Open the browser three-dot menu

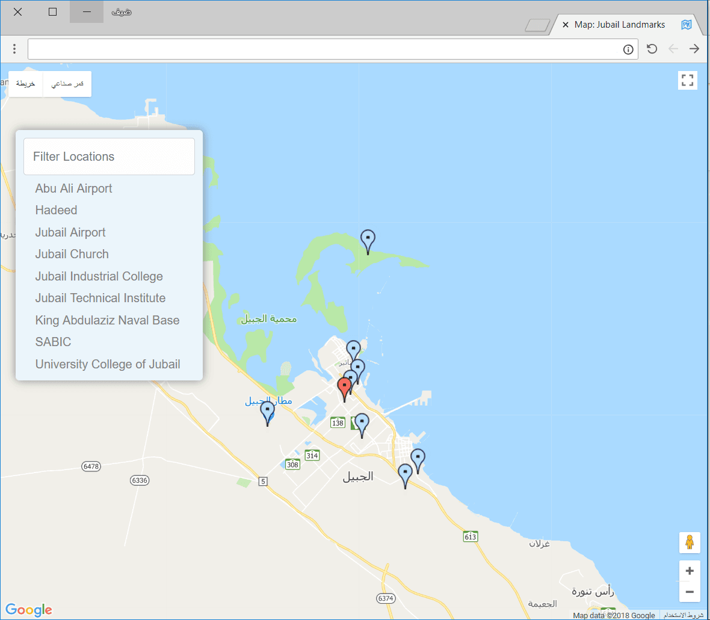pos(14,49)
